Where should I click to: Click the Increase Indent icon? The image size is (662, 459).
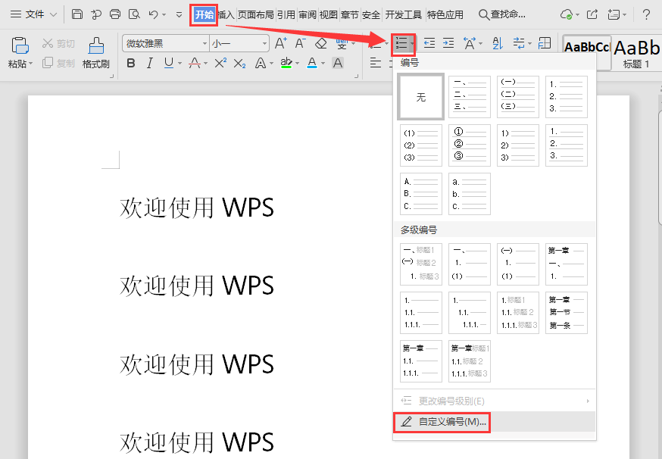point(448,43)
